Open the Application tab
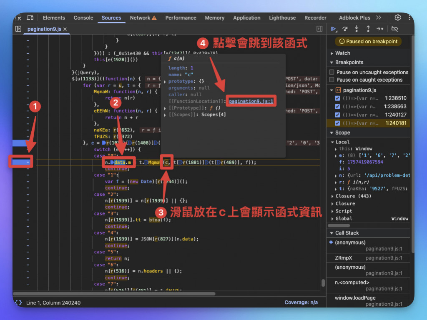The height and width of the screenshot is (320, 427). [247, 17]
